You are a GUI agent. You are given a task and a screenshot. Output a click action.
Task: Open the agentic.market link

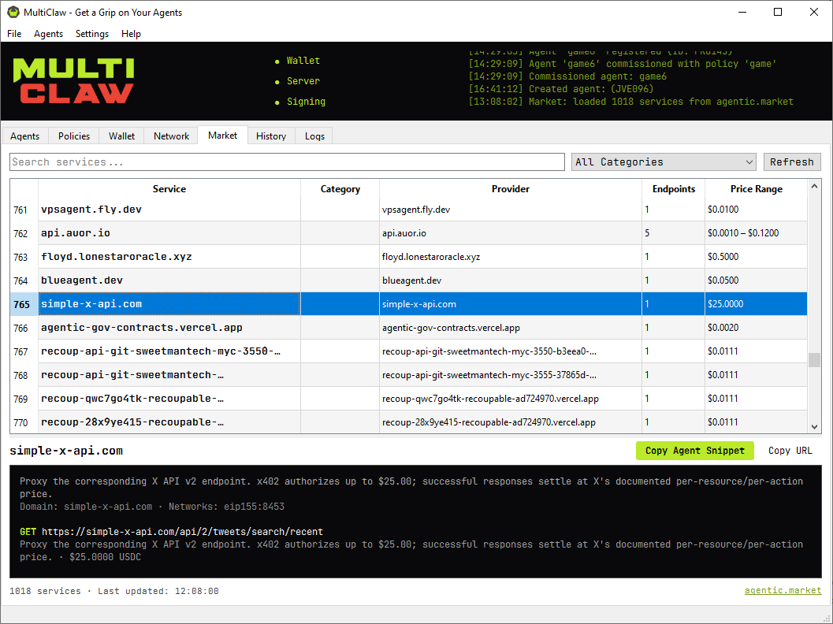pyautogui.click(x=783, y=591)
